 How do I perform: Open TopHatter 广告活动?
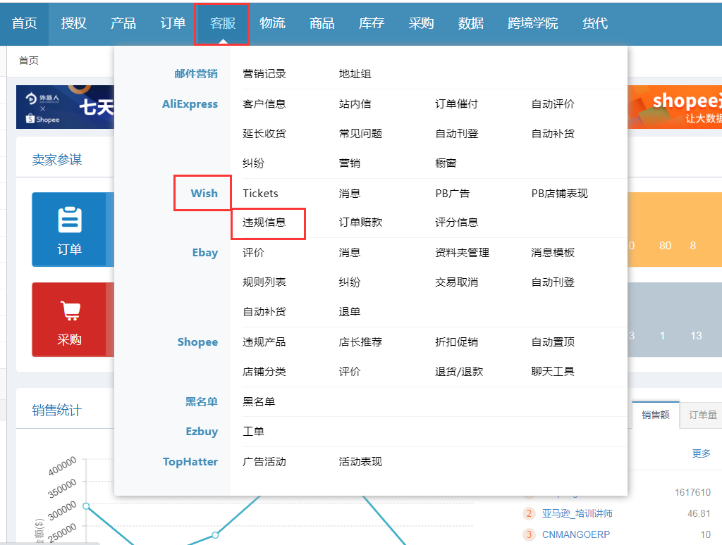tap(264, 461)
